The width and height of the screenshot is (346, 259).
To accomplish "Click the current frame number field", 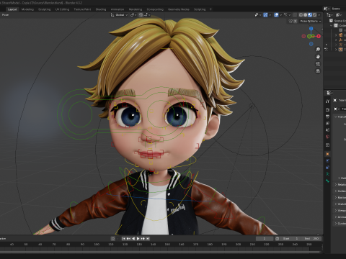I will coord(265,239).
